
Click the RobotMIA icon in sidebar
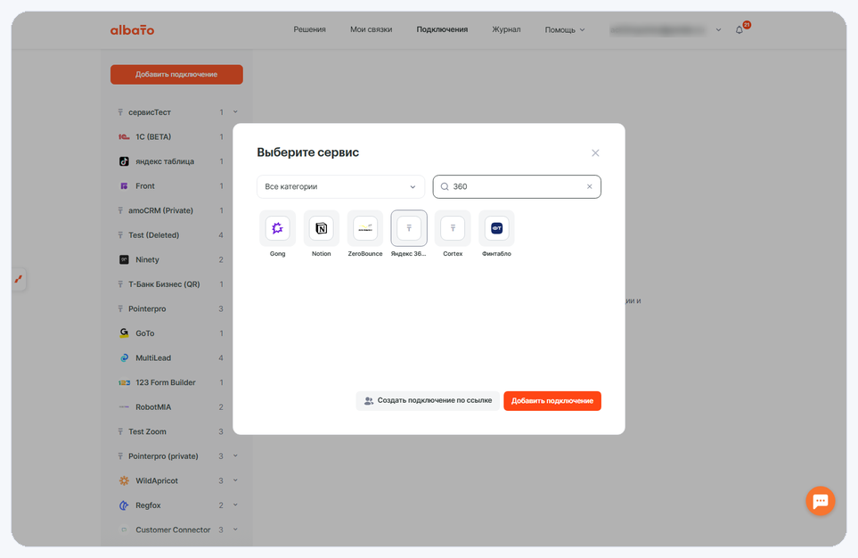point(124,406)
